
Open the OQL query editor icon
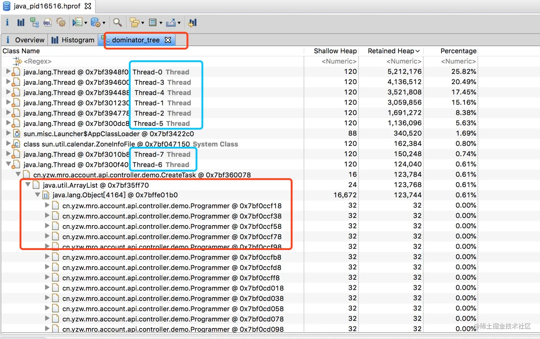[47, 23]
